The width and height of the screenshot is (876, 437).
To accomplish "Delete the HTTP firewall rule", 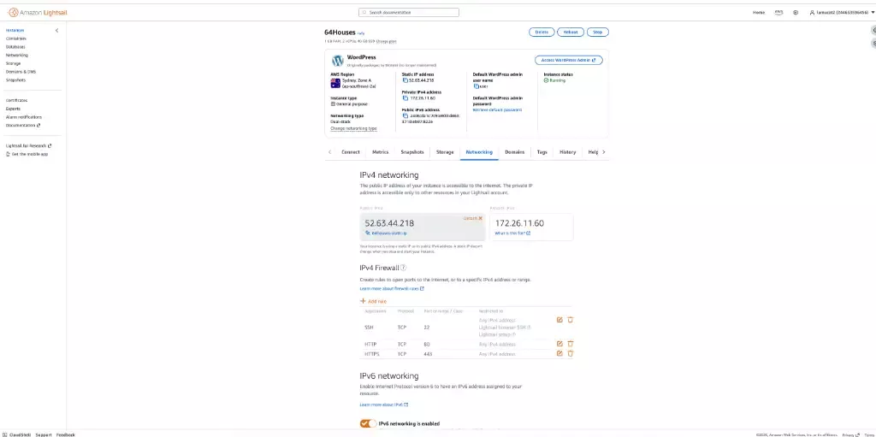I will (571, 344).
